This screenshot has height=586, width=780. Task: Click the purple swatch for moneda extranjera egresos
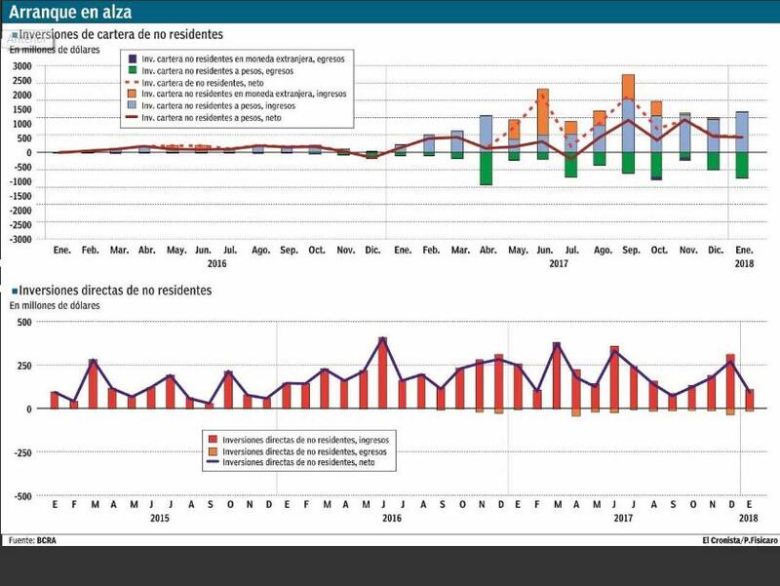click(132, 59)
